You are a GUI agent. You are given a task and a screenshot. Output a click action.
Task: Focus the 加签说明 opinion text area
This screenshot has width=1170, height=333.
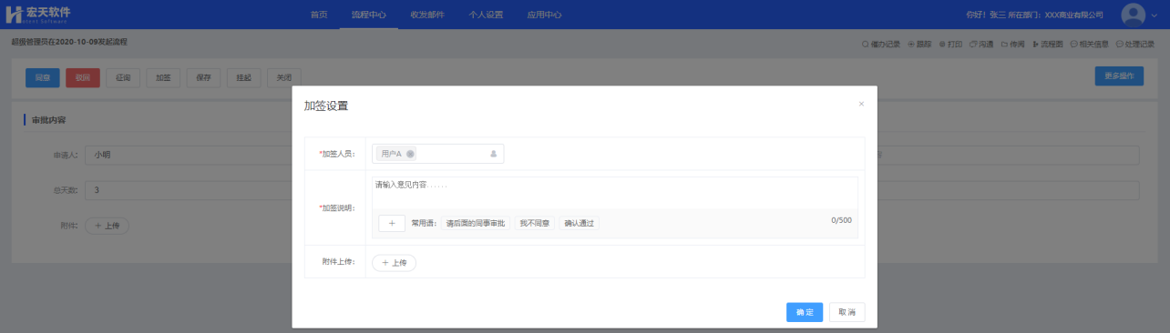pyautogui.click(x=615, y=193)
